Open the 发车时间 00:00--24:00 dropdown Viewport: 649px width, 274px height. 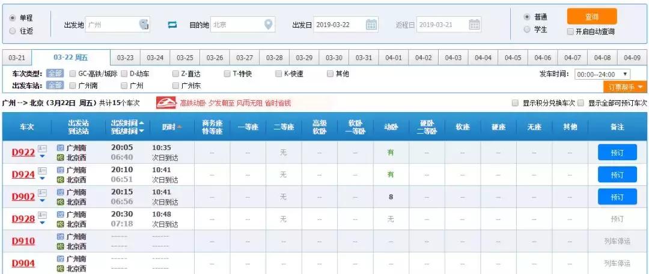[x=602, y=75]
